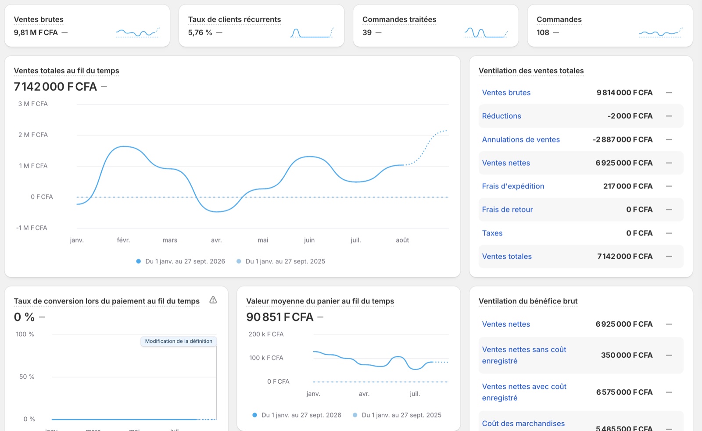
Task: Open Ventes nettes avec coût enregistré link
Action: tap(524, 392)
